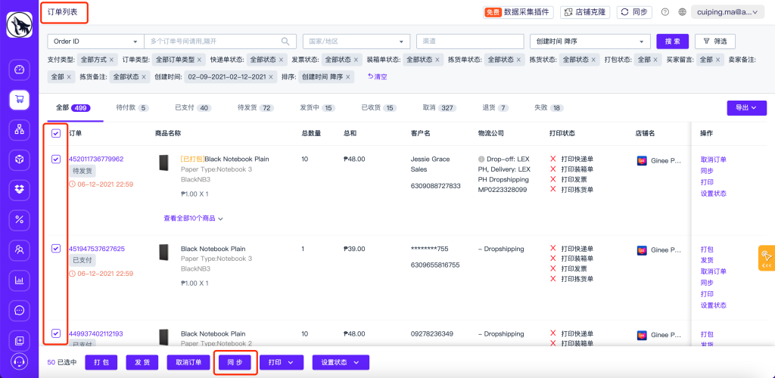
Task: Remove the 支付类型 全部方式 filter tag
Action: point(111,60)
